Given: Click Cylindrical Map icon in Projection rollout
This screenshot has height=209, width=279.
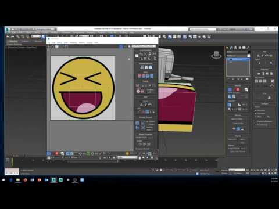Looking at the screenshot, I should coord(263,74).
